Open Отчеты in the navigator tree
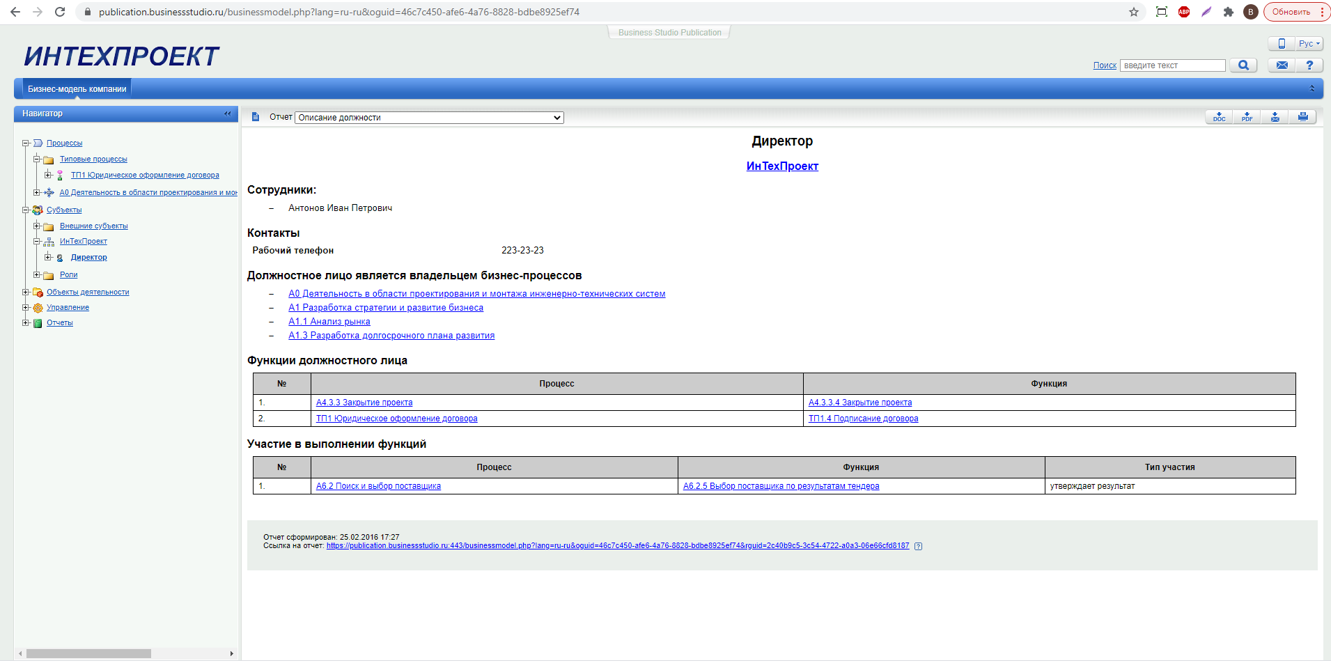 (60, 323)
